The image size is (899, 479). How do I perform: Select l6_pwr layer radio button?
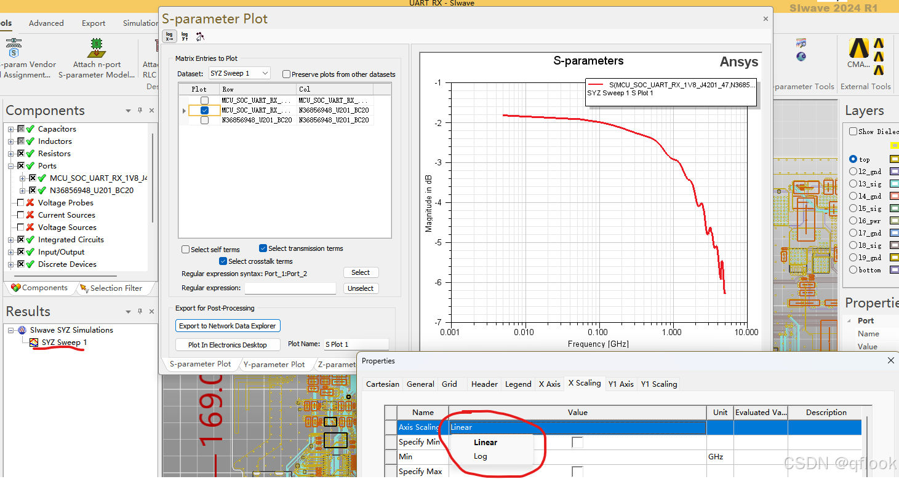click(853, 221)
